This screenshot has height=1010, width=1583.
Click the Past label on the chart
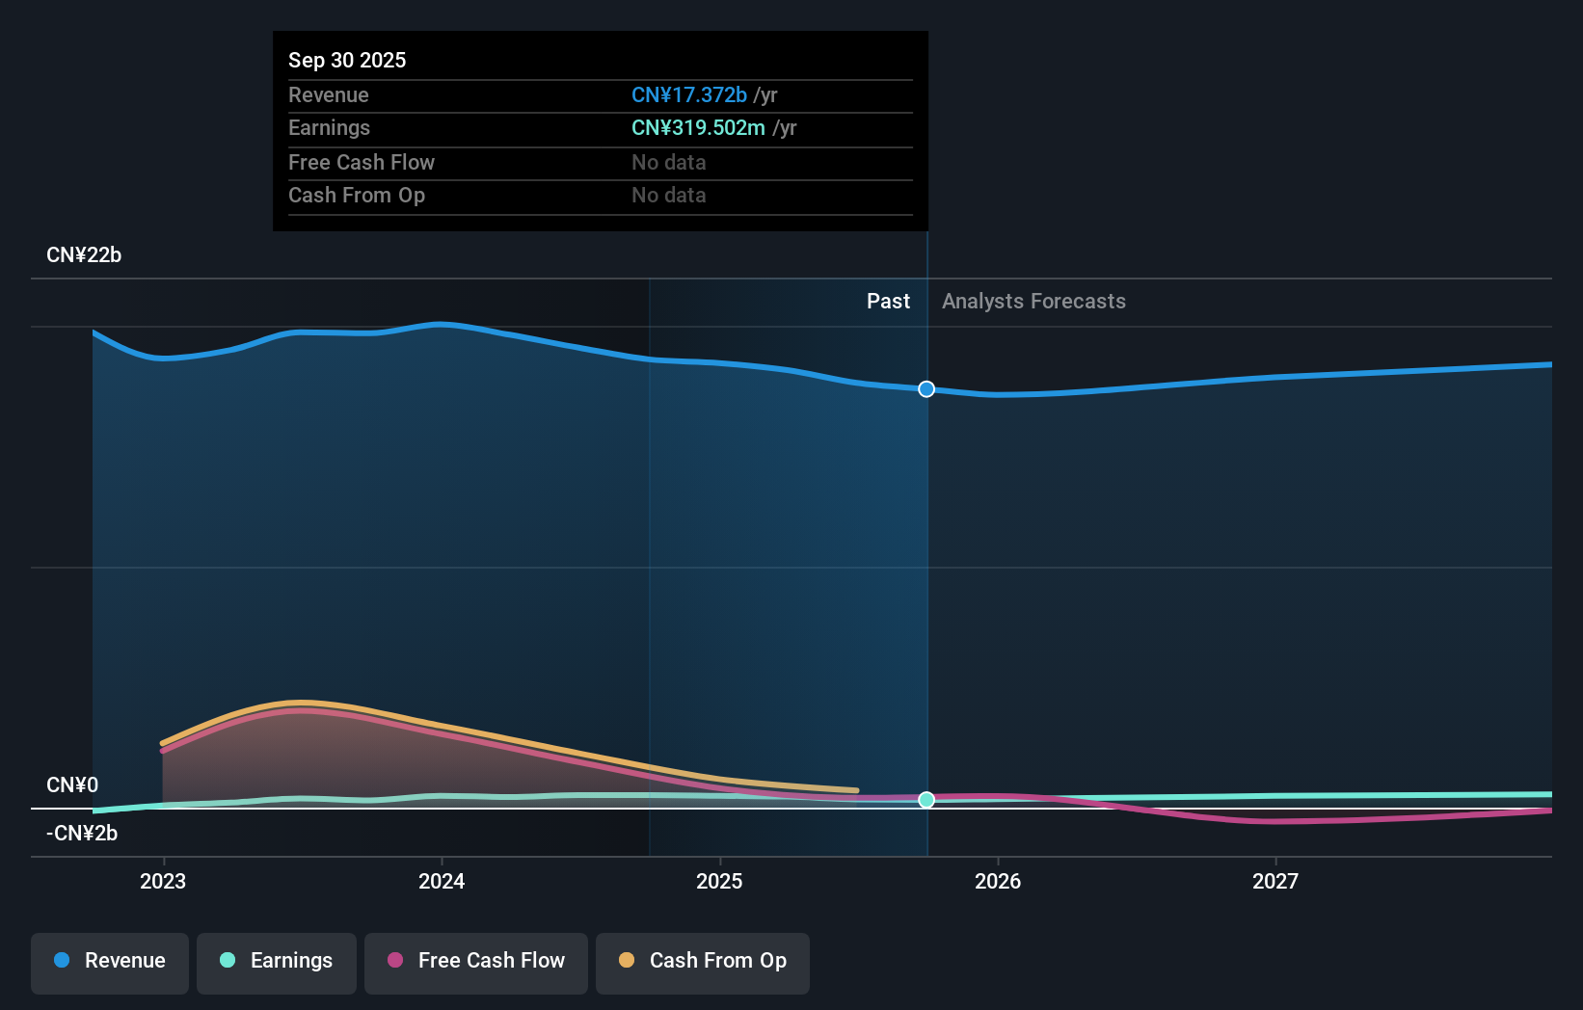coord(888,302)
